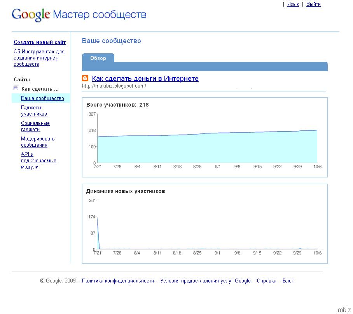Click 9/29 label on total members chart
Image resolution: width=353 pixels, height=314 pixels.
297,167
